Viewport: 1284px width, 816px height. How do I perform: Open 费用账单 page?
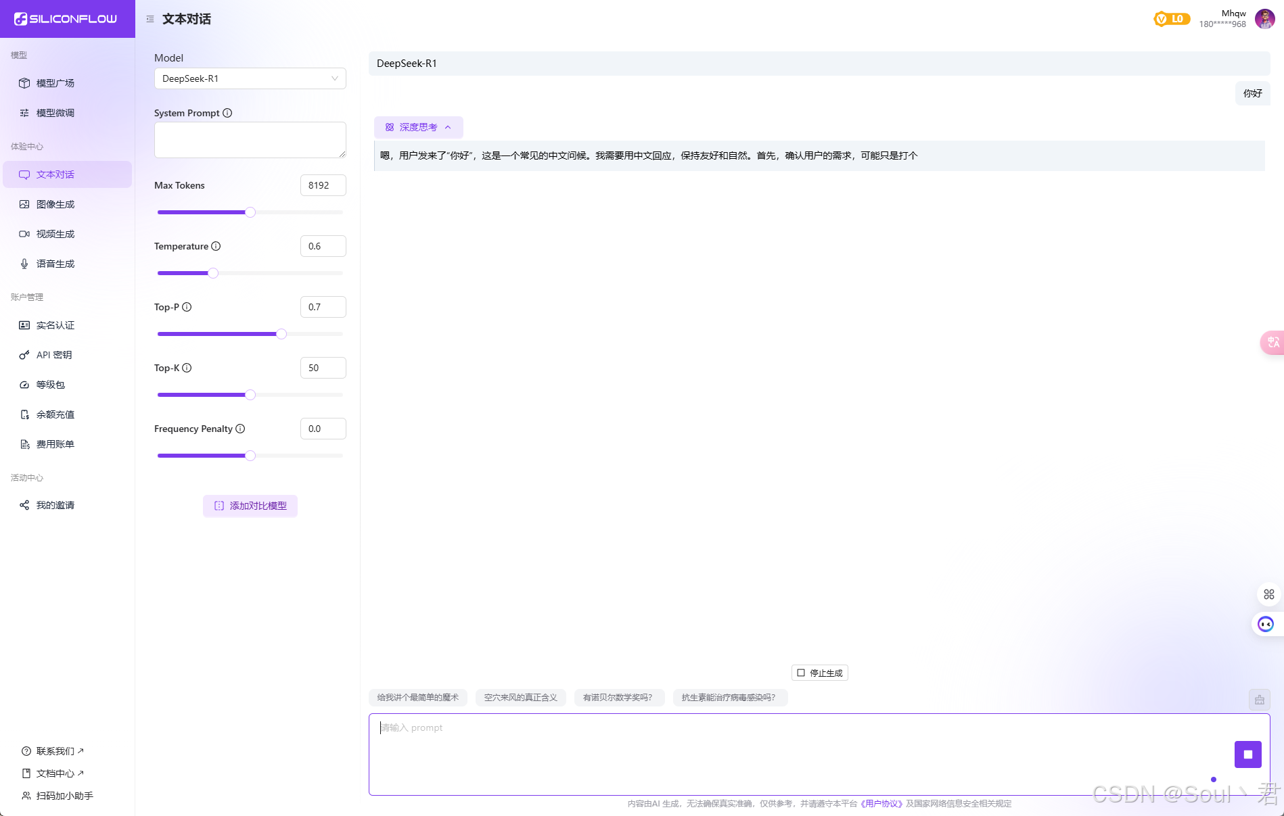coord(67,444)
